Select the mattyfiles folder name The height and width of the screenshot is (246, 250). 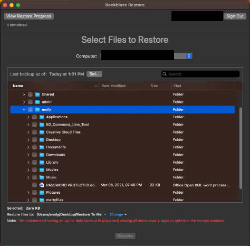[x=55, y=200]
